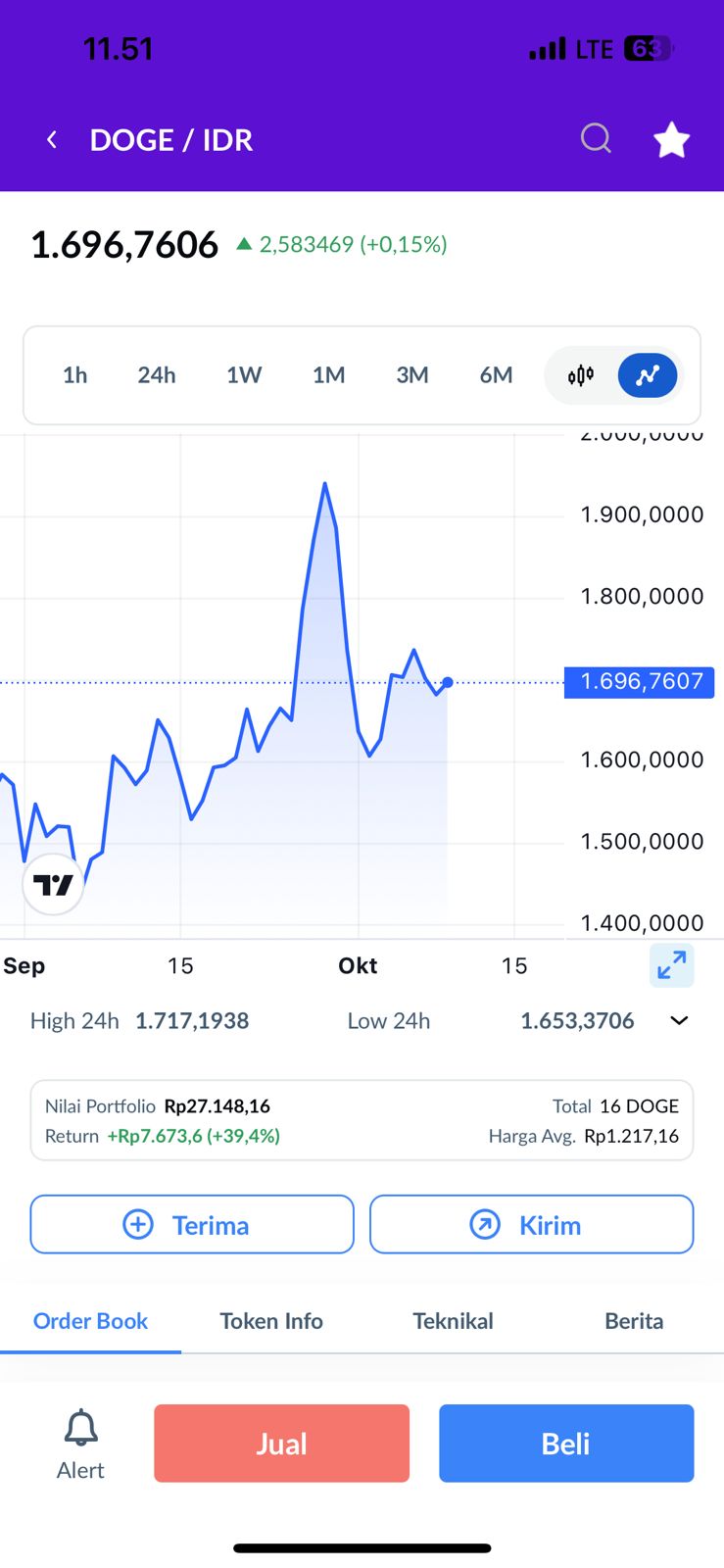Select the 3M timeframe

click(x=412, y=375)
